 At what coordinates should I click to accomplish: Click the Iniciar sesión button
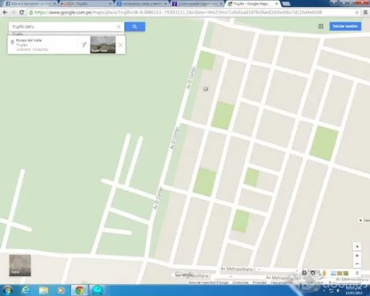pyautogui.click(x=345, y=26)
